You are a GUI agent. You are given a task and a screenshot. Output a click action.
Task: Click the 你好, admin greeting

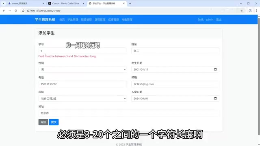point(206,19)
